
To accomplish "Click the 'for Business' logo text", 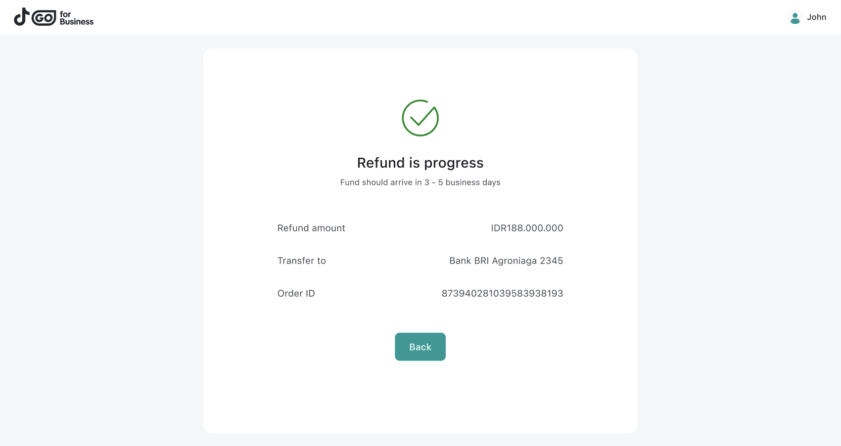I will click(76, 18).
